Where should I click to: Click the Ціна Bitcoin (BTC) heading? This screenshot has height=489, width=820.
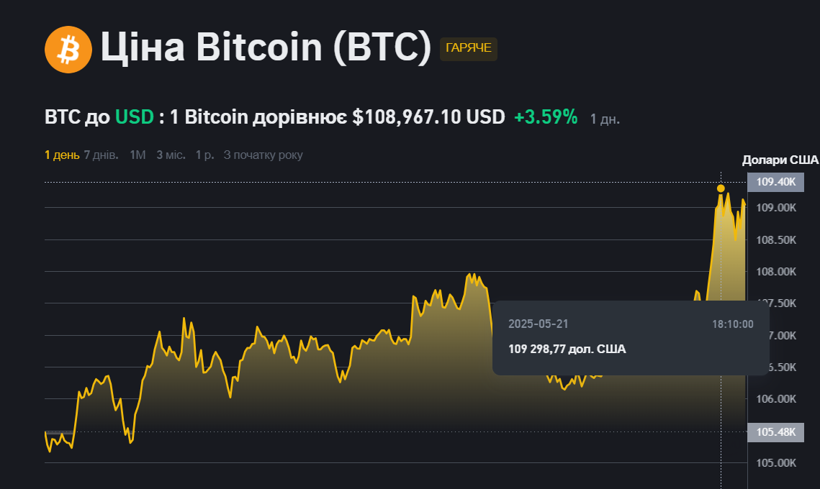(265, 47)
